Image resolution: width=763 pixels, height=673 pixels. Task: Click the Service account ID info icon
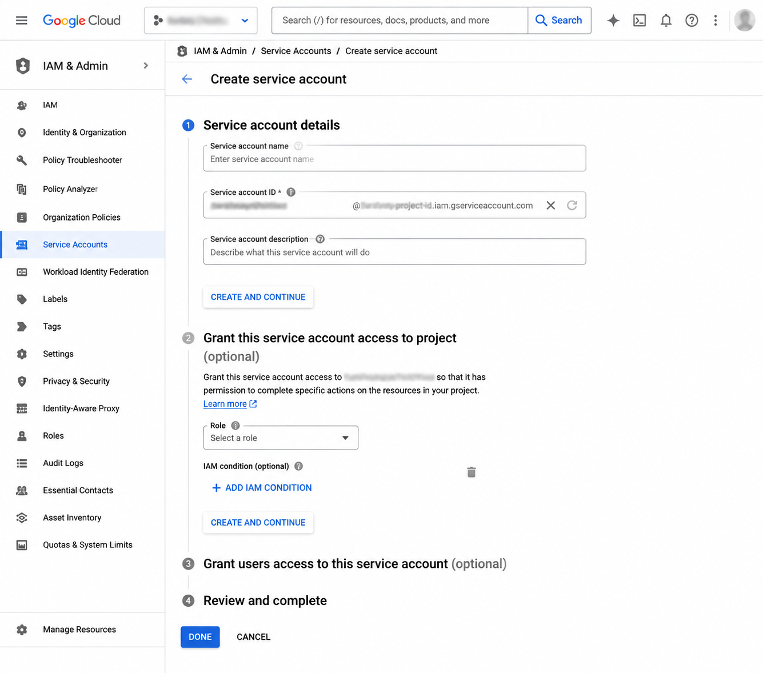click(291, 193)
